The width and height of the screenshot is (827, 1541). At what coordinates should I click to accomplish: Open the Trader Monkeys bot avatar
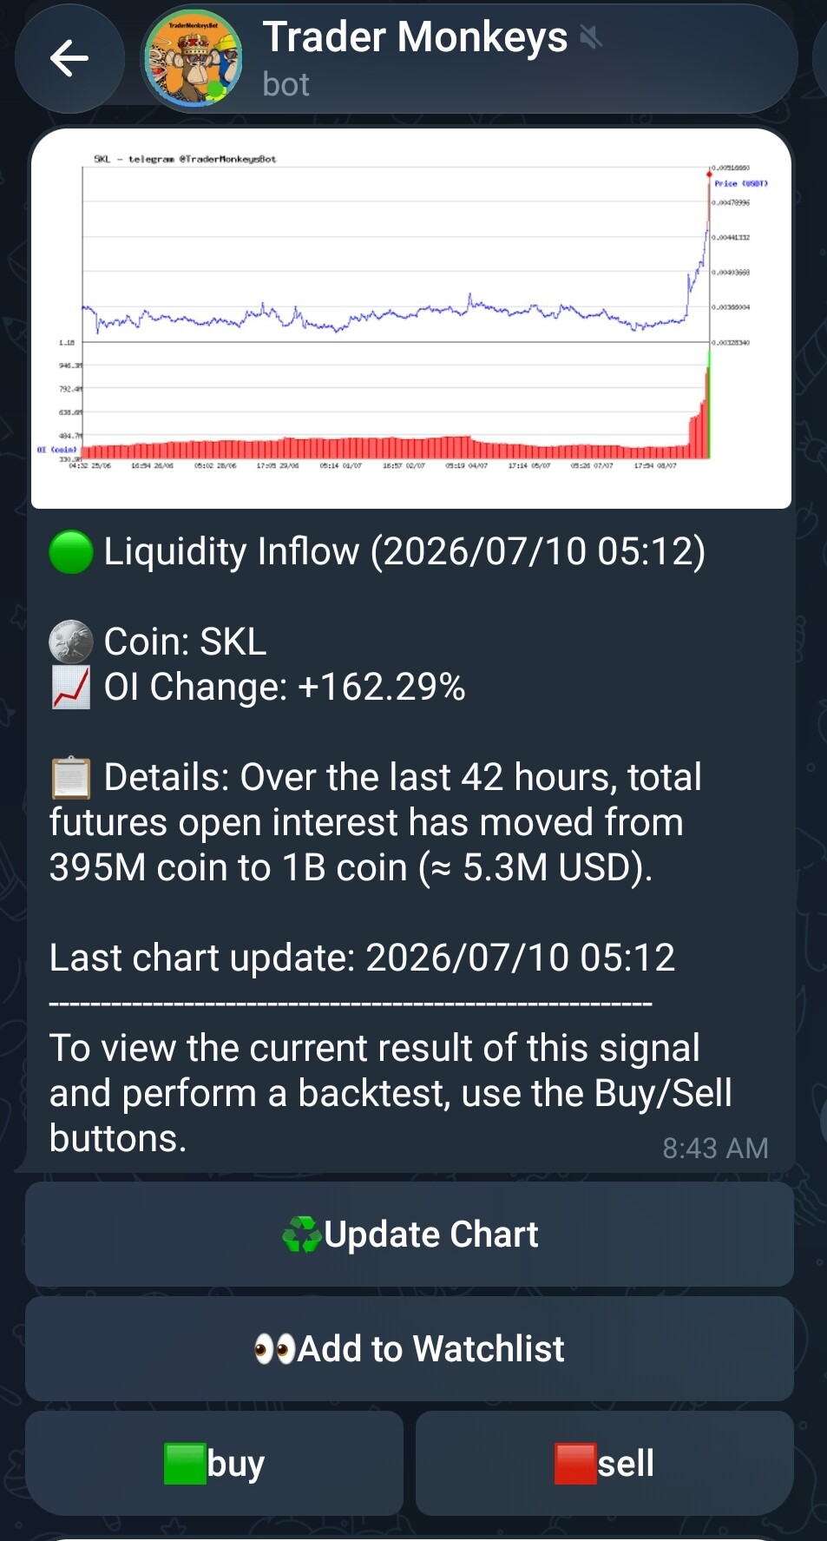click(x=193, y=59)
